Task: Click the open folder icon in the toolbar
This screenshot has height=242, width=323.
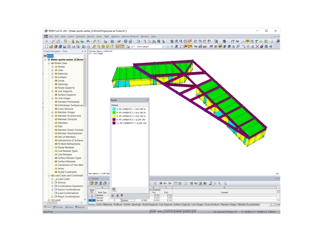Action: [51, 47]
